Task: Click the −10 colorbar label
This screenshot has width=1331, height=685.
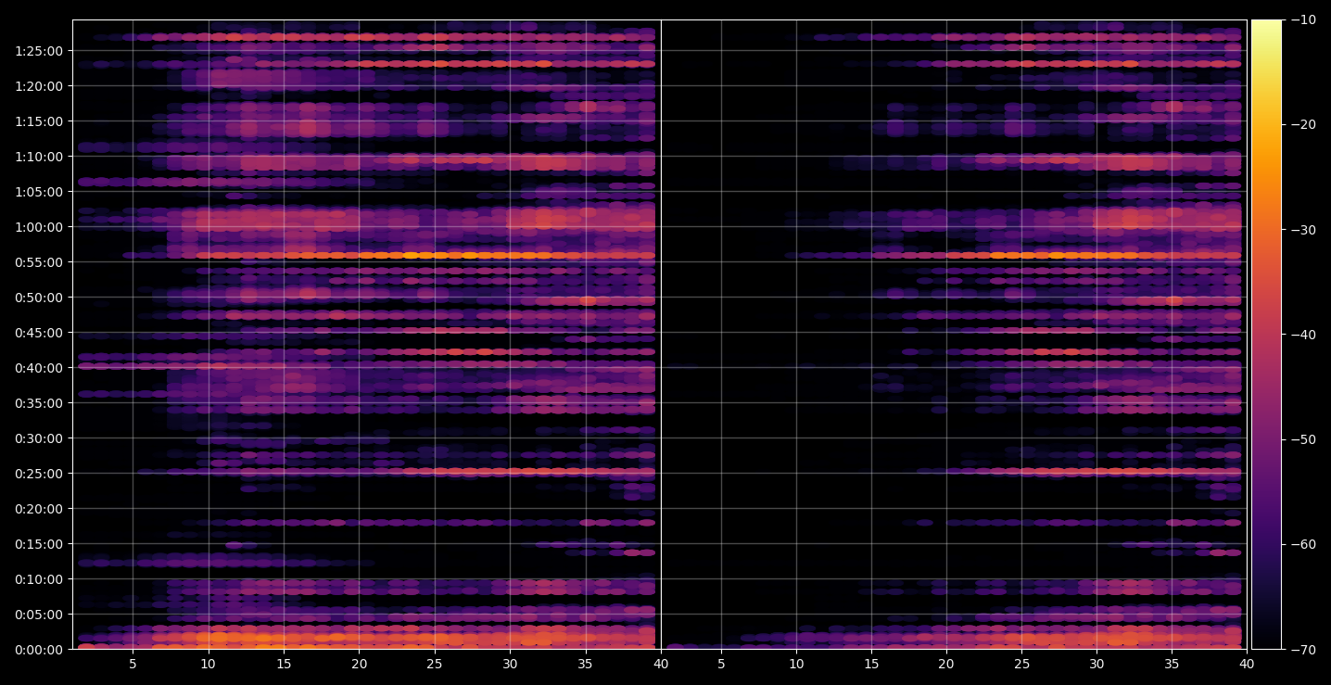Action: coord(1303,19)
